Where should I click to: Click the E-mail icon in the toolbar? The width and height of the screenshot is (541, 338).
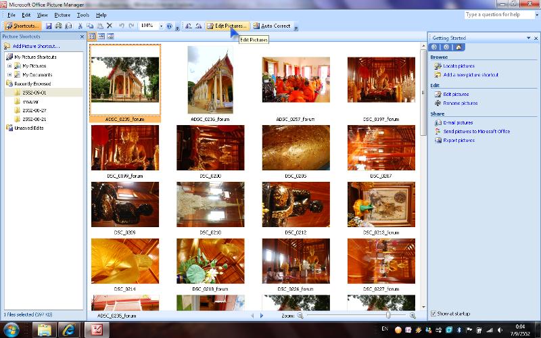pyautogui.click(x=68, y=26)
